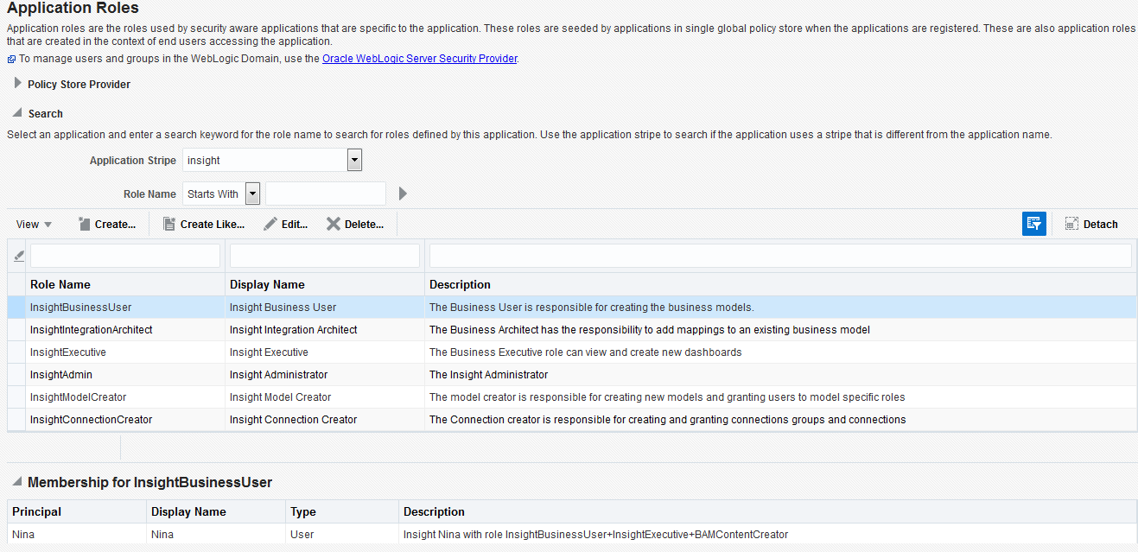Expand the Policy Store Provider section

[x=18, y=84]
